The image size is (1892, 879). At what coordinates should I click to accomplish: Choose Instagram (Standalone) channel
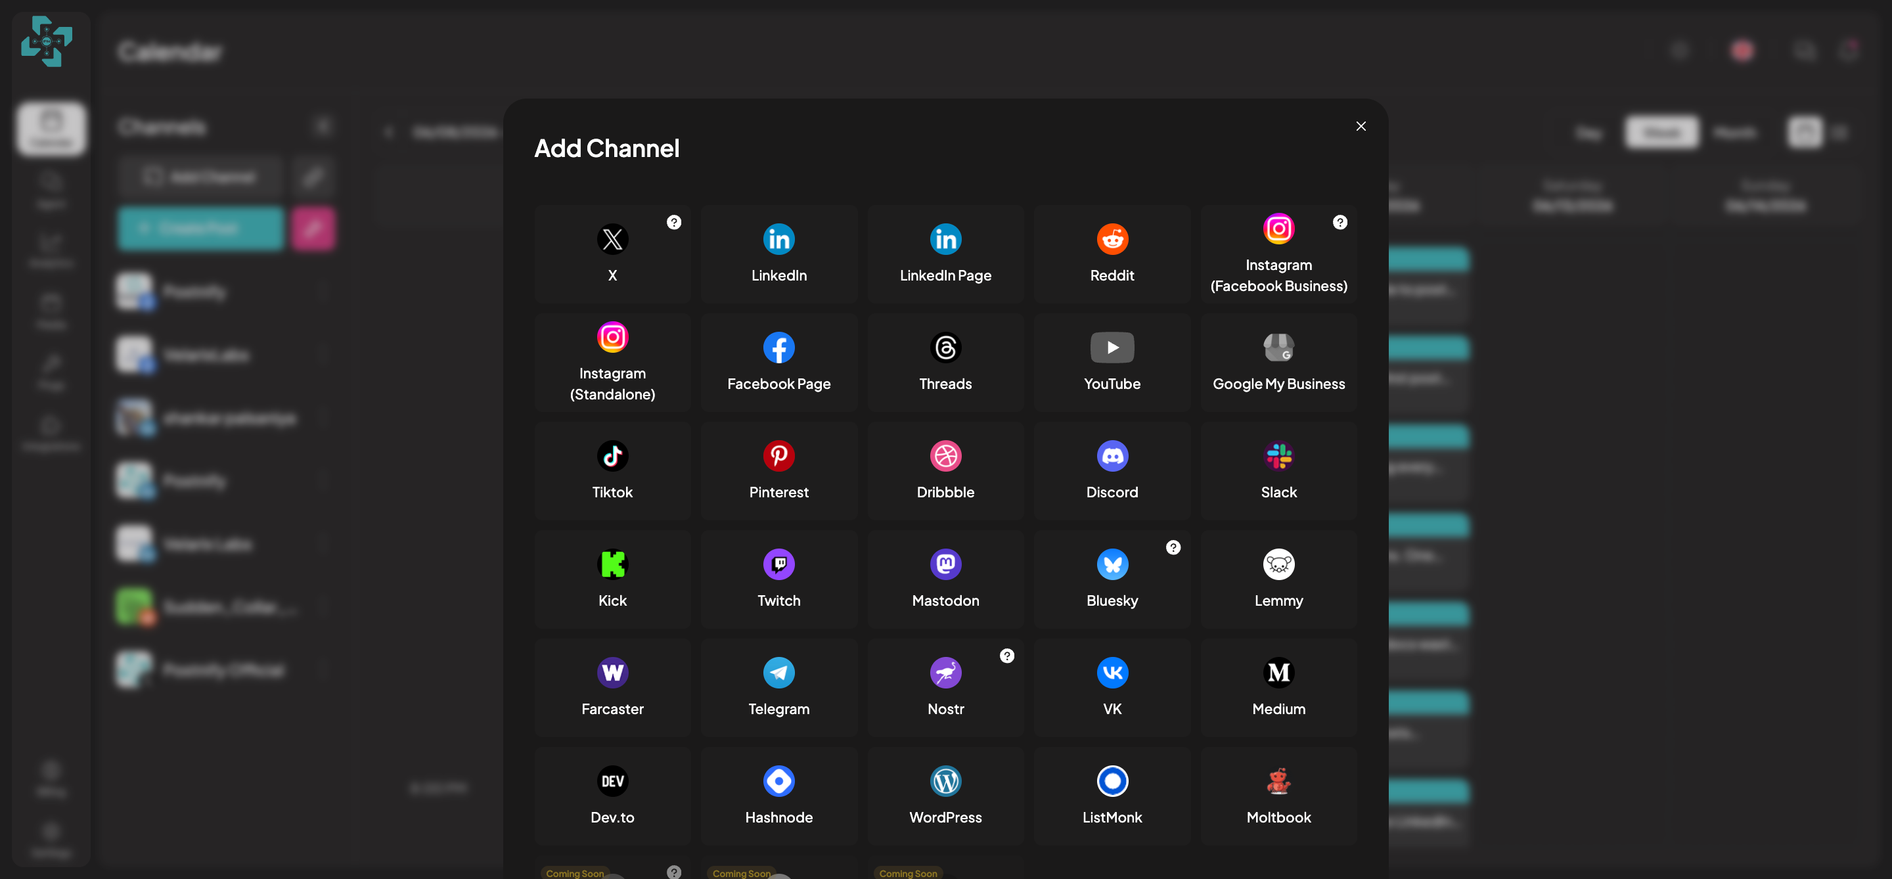[x=612, y=362]
